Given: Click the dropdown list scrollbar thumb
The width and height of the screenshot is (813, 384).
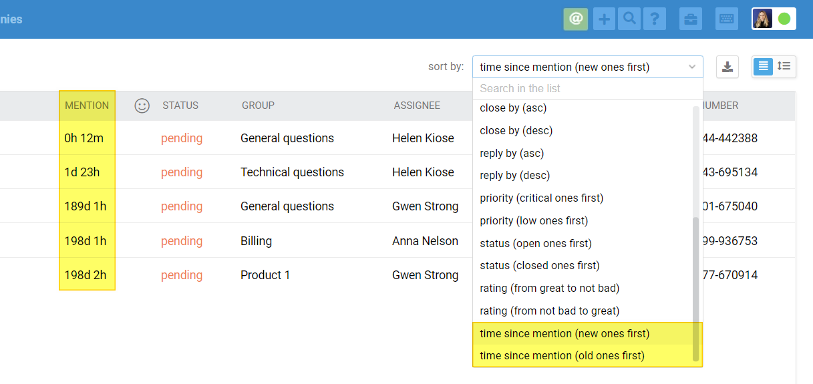Looking at the screenshot, I should click(x=696, y=289).
